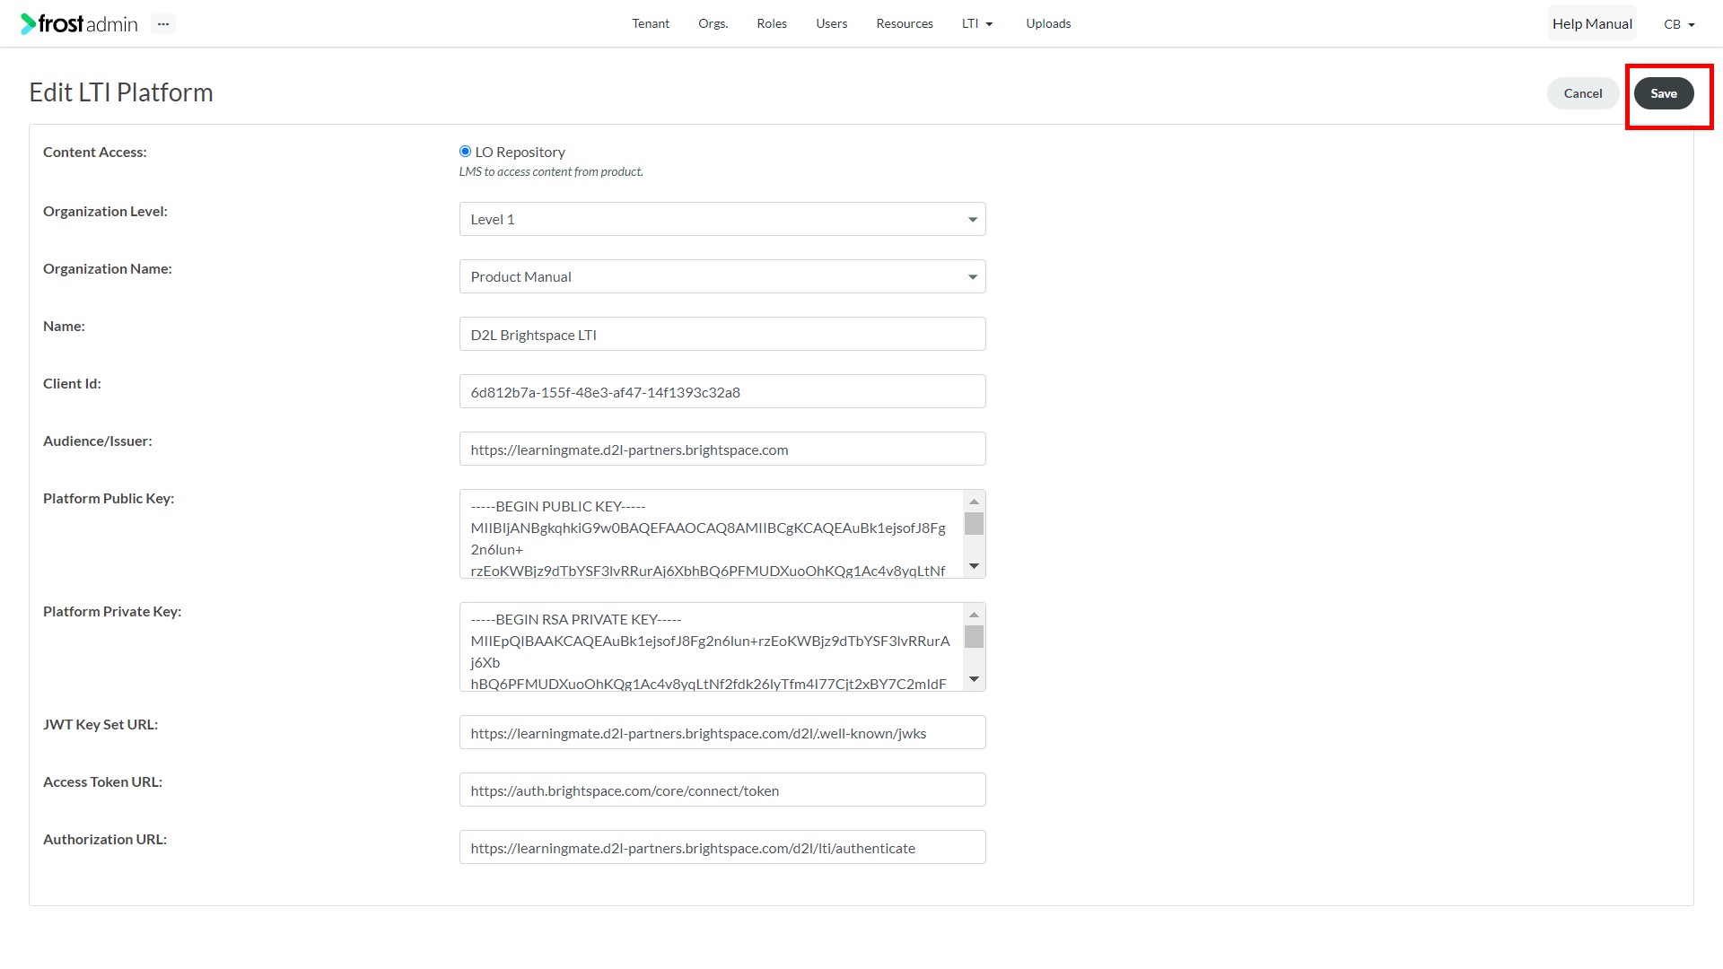This screenshot has width=1723, height=969.
Task: Open the Organization Name dropdown
Action: click(722, 276)
